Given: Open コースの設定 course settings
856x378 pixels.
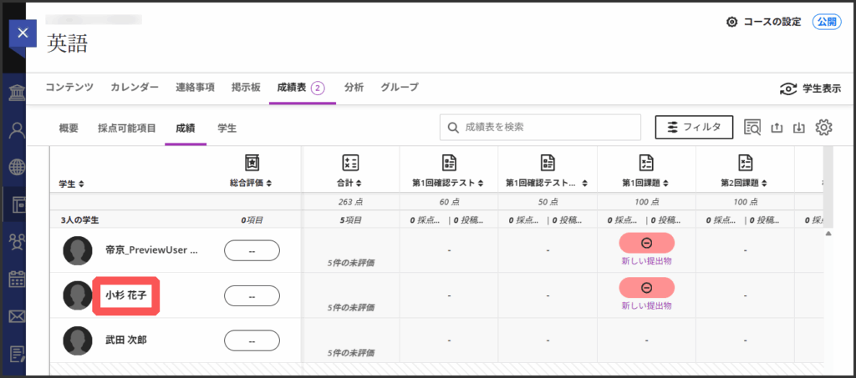Looking at the screenshot, I should (764, 22).
